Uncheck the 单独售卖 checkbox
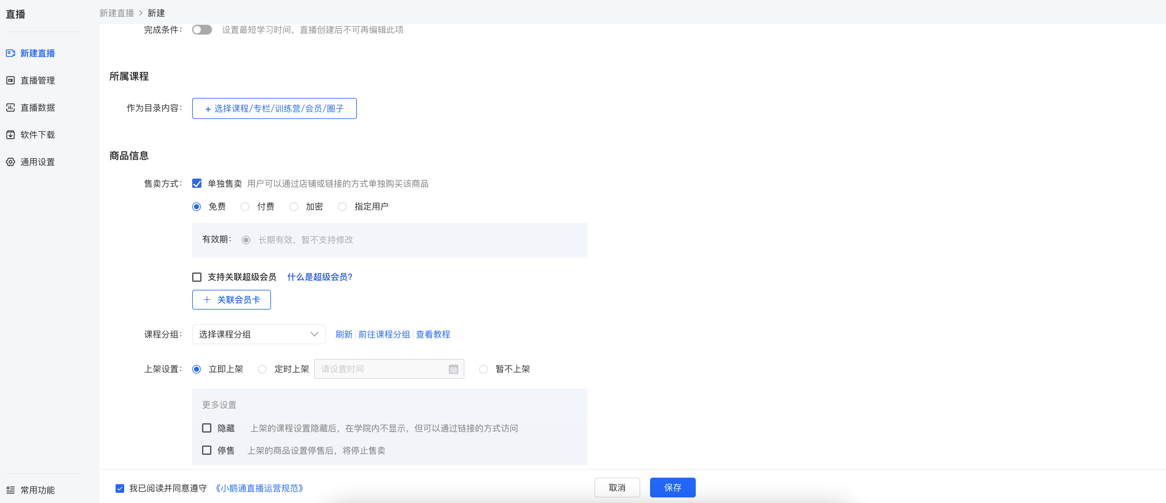This screenshot has height=503, width=1166. tap(197, 183)
